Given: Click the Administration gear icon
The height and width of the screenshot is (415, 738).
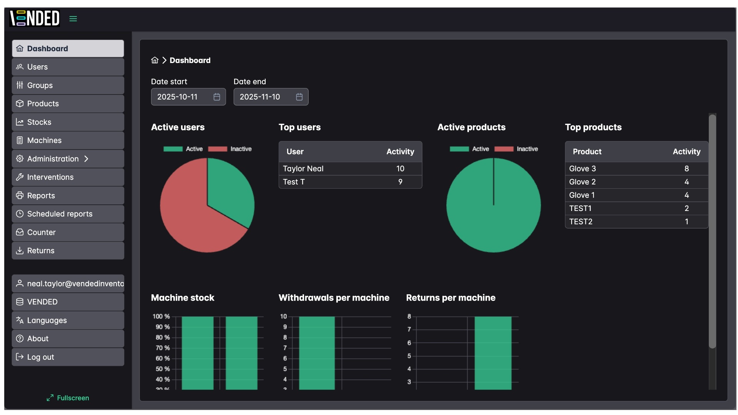Looking at the screenshot, I should pos(20,159).
